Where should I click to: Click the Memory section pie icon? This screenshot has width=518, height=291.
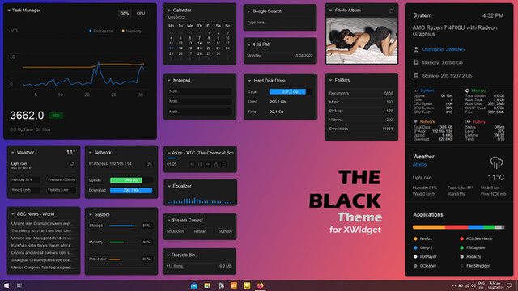[x=467, y=91]
